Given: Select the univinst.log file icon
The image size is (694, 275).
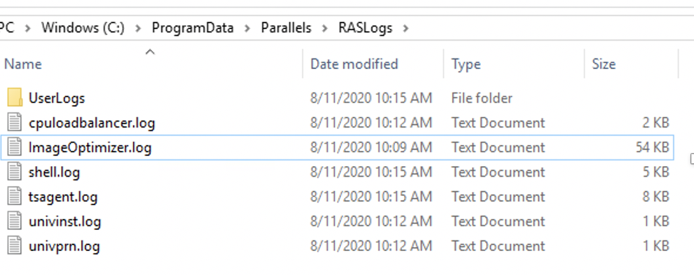Looking at the screenshot, I should pyautogui.click(x=15, y=221).
